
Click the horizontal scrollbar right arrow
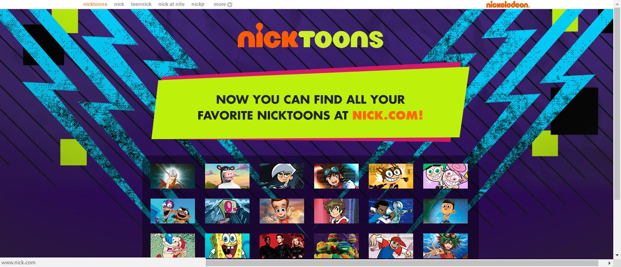[x=610, y=263]
